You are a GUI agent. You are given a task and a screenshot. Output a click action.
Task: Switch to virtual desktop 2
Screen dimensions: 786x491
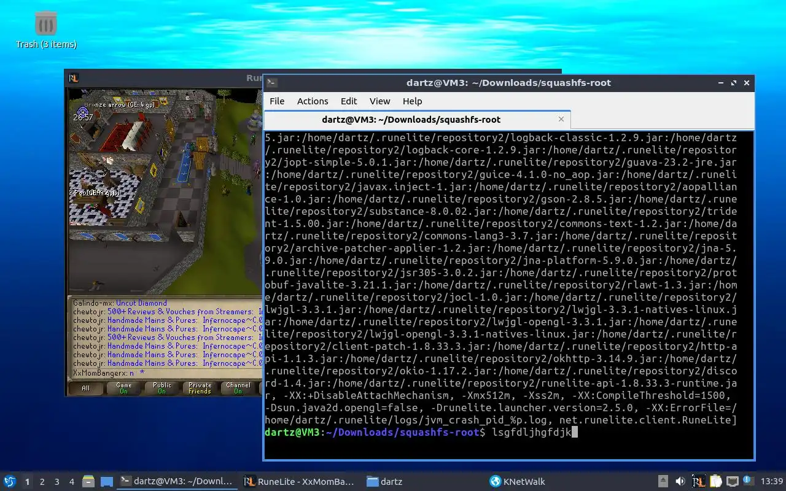[42, 482]
